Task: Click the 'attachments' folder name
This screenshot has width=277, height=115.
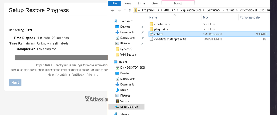Action: (162, 24)
